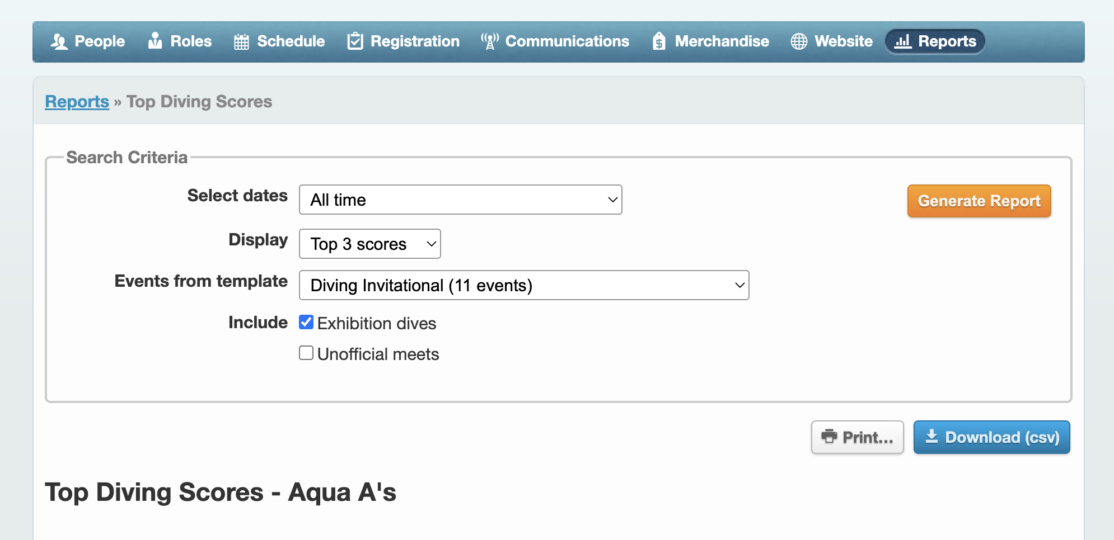This screenshot has height=540, width=1114.
Task: Click the Generate Report button
Action: (979, 201)
